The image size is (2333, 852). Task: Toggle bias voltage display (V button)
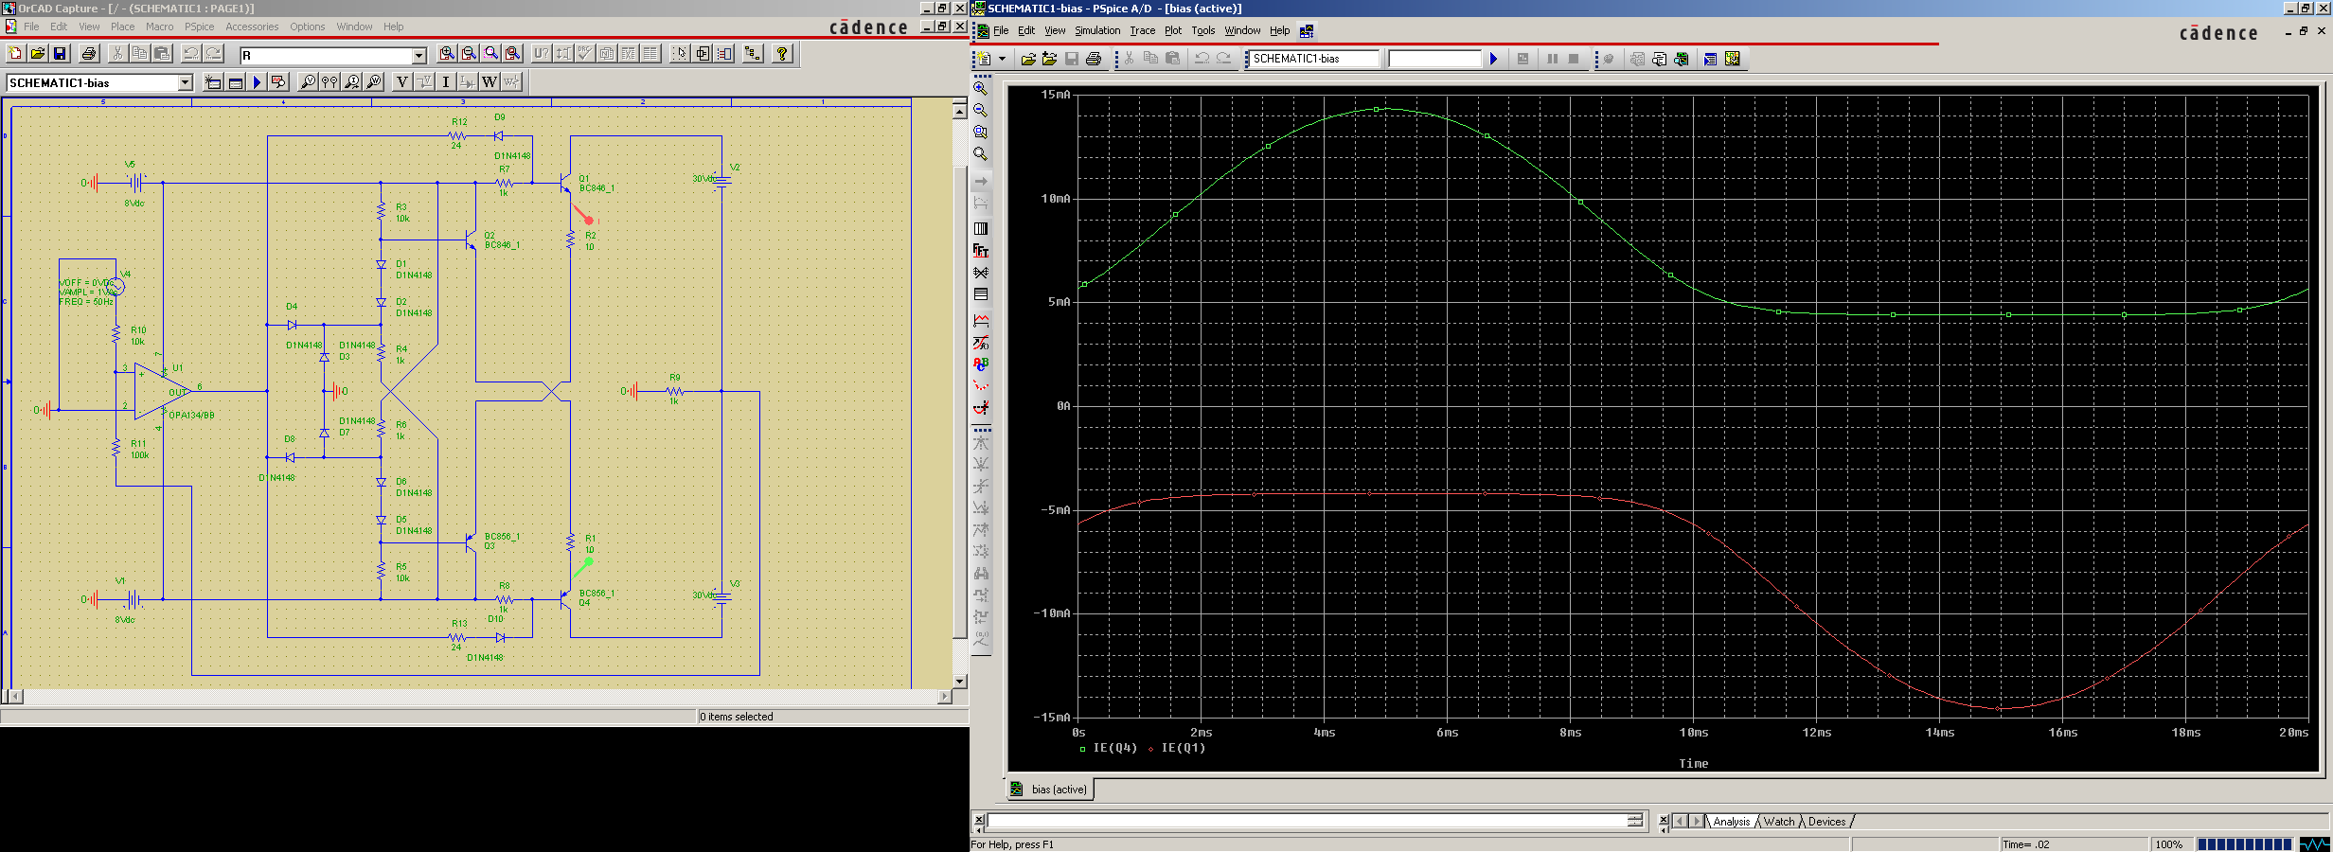tap(402, 82)
